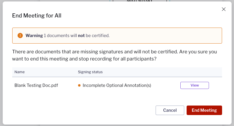
Task: Click the orange status dot beside Incomplete
Action: [x=79, y=85]
